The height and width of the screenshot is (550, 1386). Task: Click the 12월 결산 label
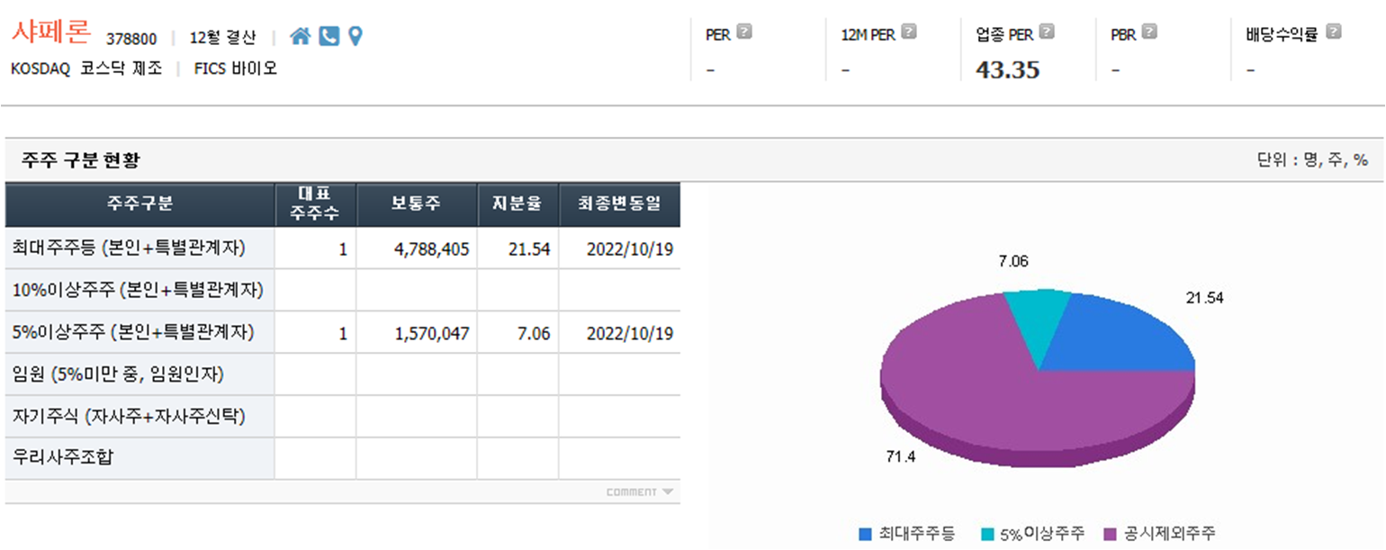(x=223, y=38)
